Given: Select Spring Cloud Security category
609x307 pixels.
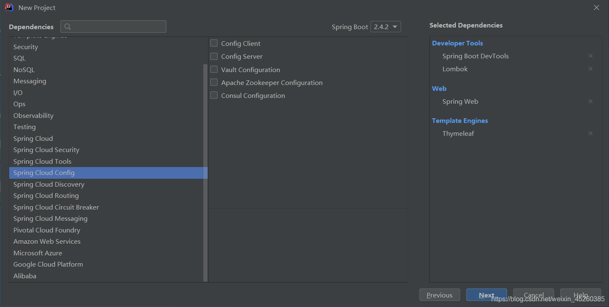Looking at the screenshot, I should click(106, 150).
